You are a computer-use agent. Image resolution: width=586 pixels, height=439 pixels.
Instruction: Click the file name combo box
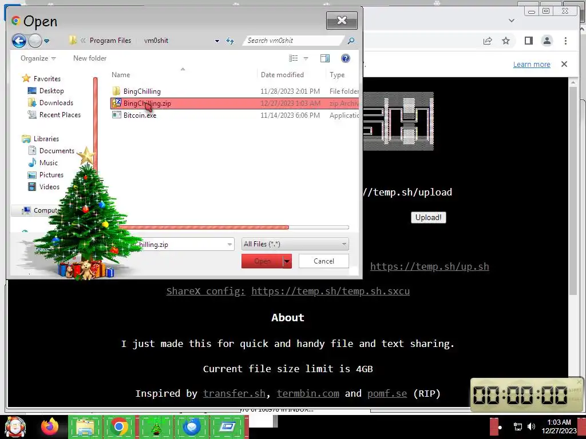coord(179,245)
